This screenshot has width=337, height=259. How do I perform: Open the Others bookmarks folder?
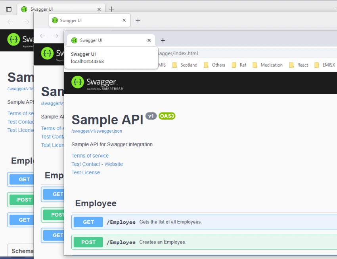(214, 65)
